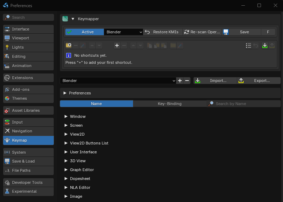The image size is (283, 202).
Task: Click the sidebar Search field
Action: point(28,17)
